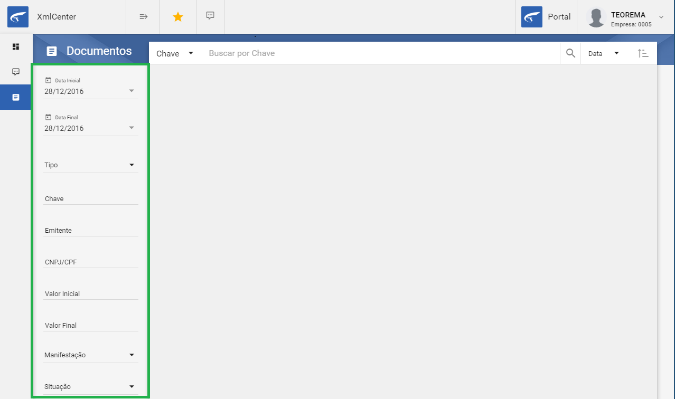Toggle the sort order icon

pyautogui.click(x=643, y=53)
